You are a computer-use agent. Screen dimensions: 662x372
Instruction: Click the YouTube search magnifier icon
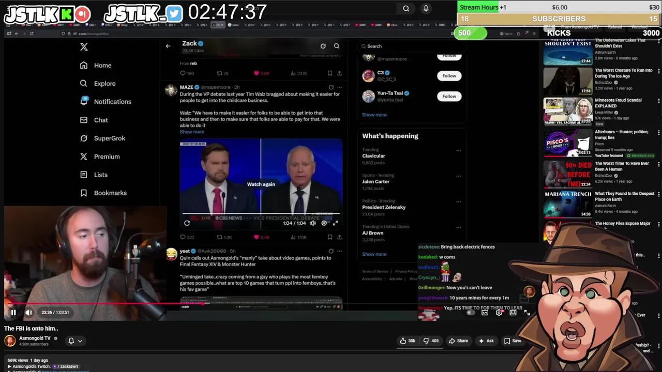pyautogui.click(x=406, y=8)
